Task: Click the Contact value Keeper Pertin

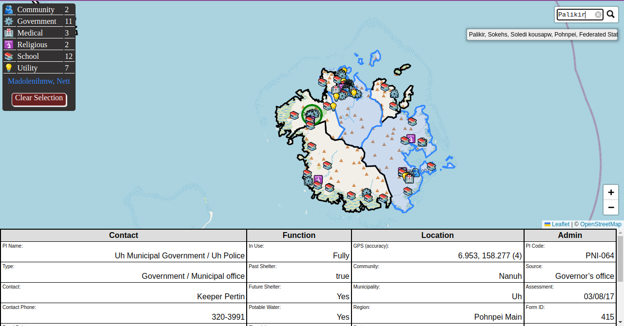Action: [221, 296]
